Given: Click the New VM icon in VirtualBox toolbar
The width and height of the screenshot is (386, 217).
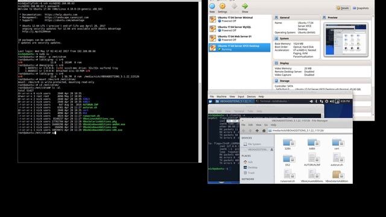Looking at the screenshot, I should pyautogui.click(x=212, y=6).
